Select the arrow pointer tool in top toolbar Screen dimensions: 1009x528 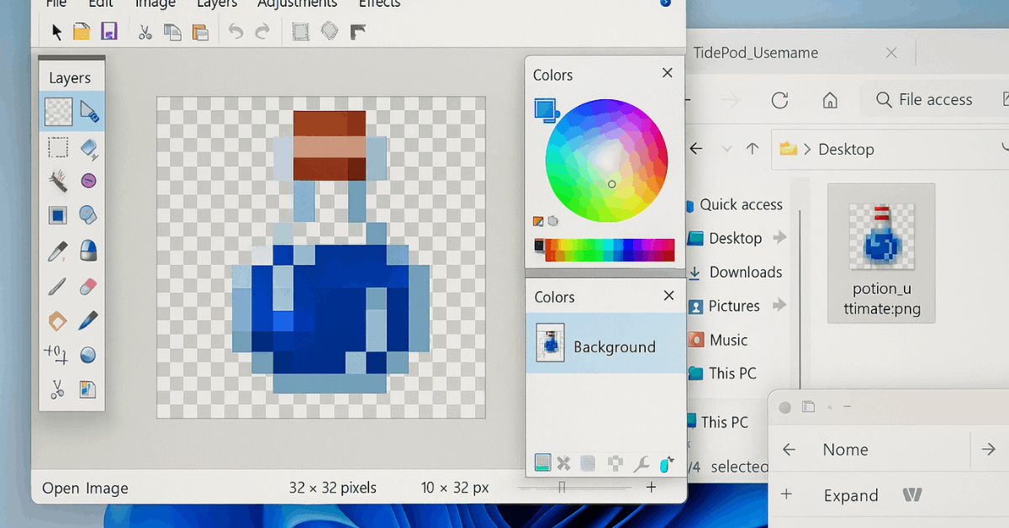coord(57,32)
